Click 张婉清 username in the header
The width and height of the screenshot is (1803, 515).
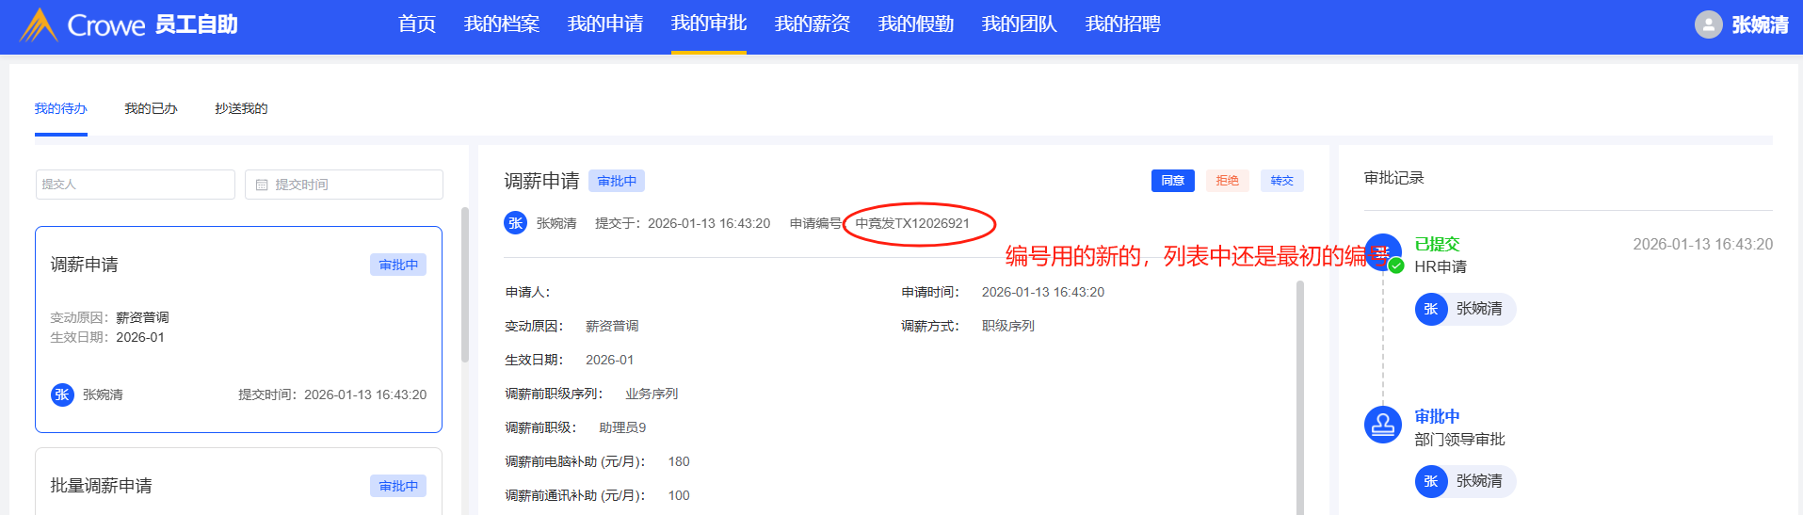pyautogui.click(x=1760, y=25)
